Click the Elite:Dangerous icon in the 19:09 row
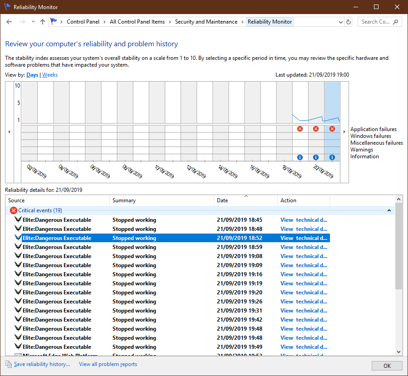This screenshot has width=408, height=376. [18, 265]
